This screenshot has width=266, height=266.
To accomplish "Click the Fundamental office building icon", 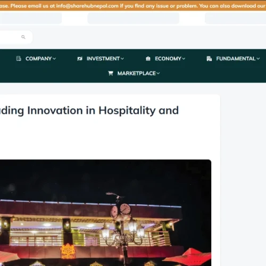I will 209,59.
